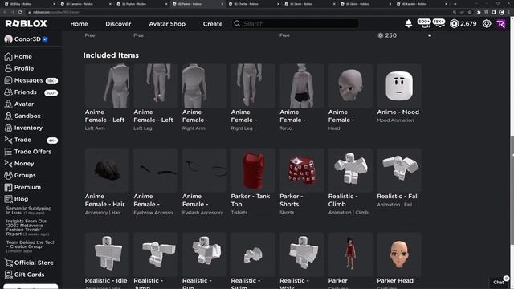Click the Friends sidebar icon
514x289 pixels.
[9, 92]
